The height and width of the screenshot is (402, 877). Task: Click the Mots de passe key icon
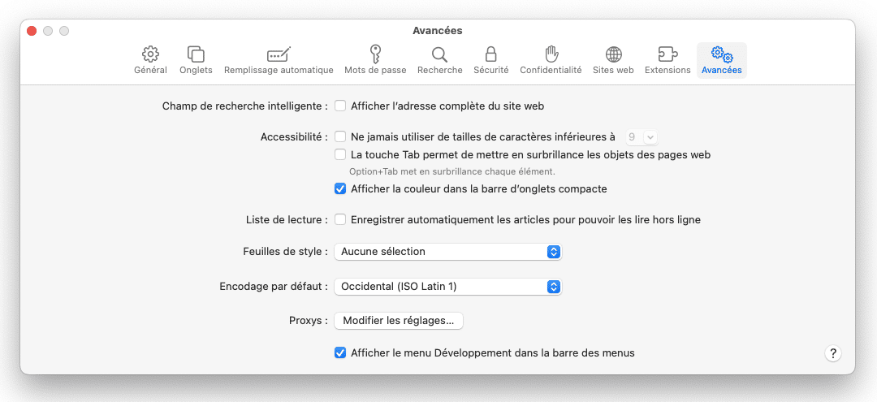click(x=375, y=54)
